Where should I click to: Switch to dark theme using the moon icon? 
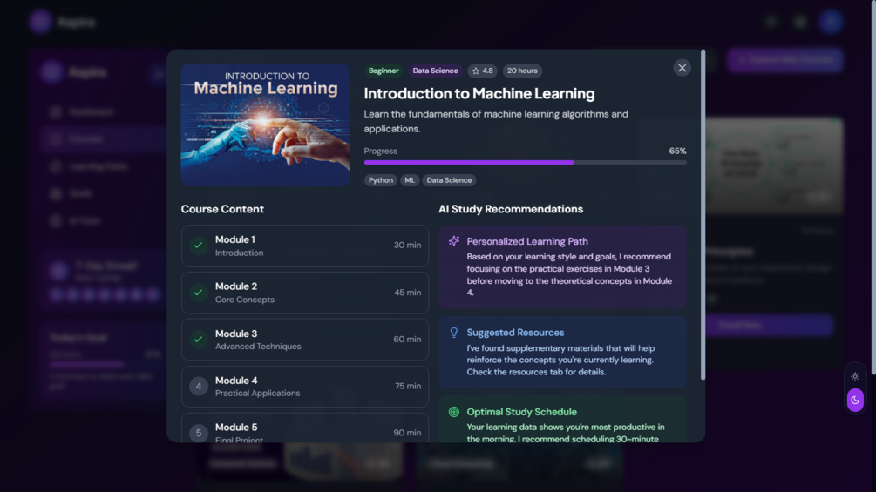pos(855,400)
